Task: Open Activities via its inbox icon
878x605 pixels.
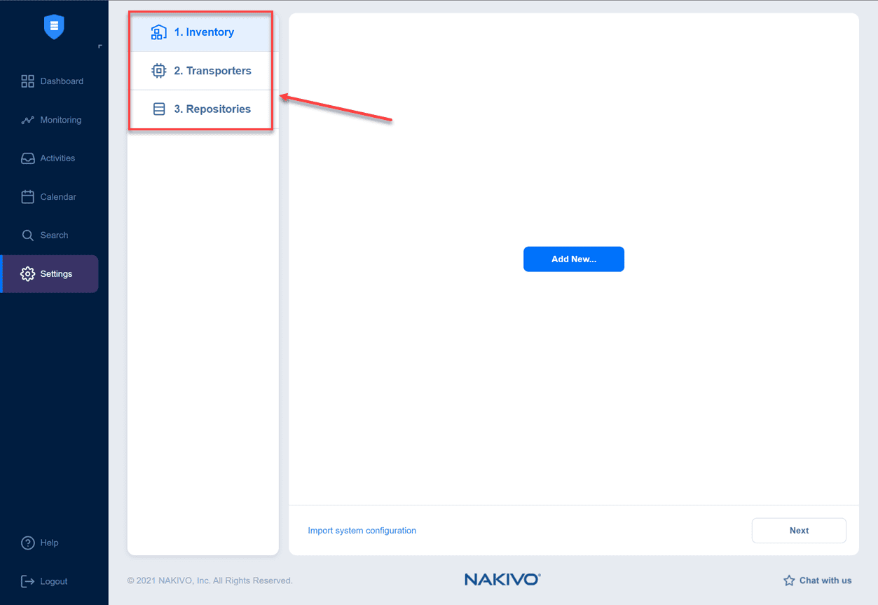Action: pyautogui.click(x=28, y=158)
